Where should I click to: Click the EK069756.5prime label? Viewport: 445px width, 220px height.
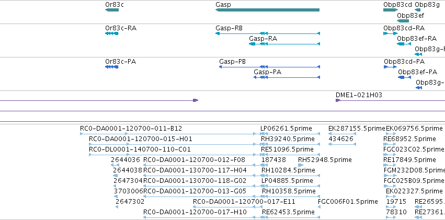414,129
